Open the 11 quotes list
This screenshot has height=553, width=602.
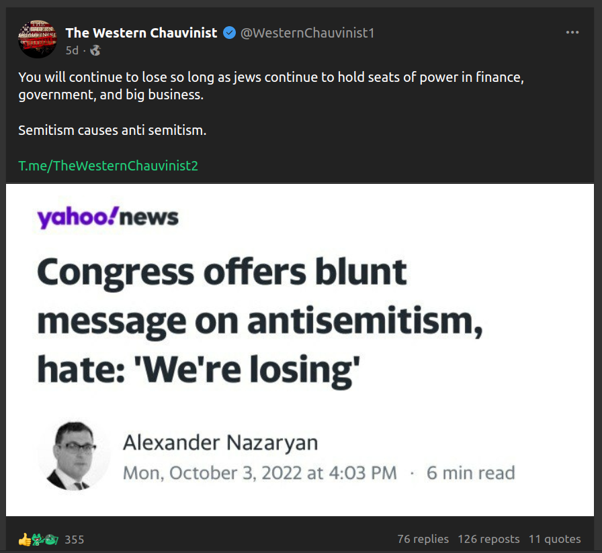(554, 539)
